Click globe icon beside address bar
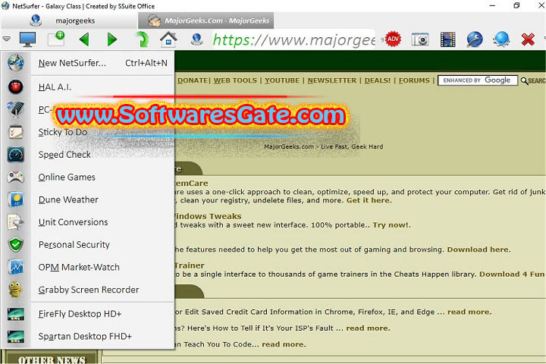Viewport: 546px width, 364px height. [x=196, y=39]
